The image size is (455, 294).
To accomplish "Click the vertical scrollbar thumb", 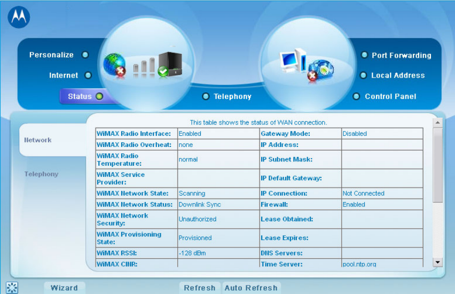I will 437,165.
